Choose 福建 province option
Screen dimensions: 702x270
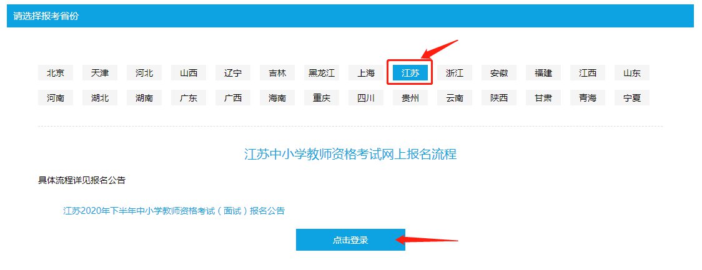(543, 73)
